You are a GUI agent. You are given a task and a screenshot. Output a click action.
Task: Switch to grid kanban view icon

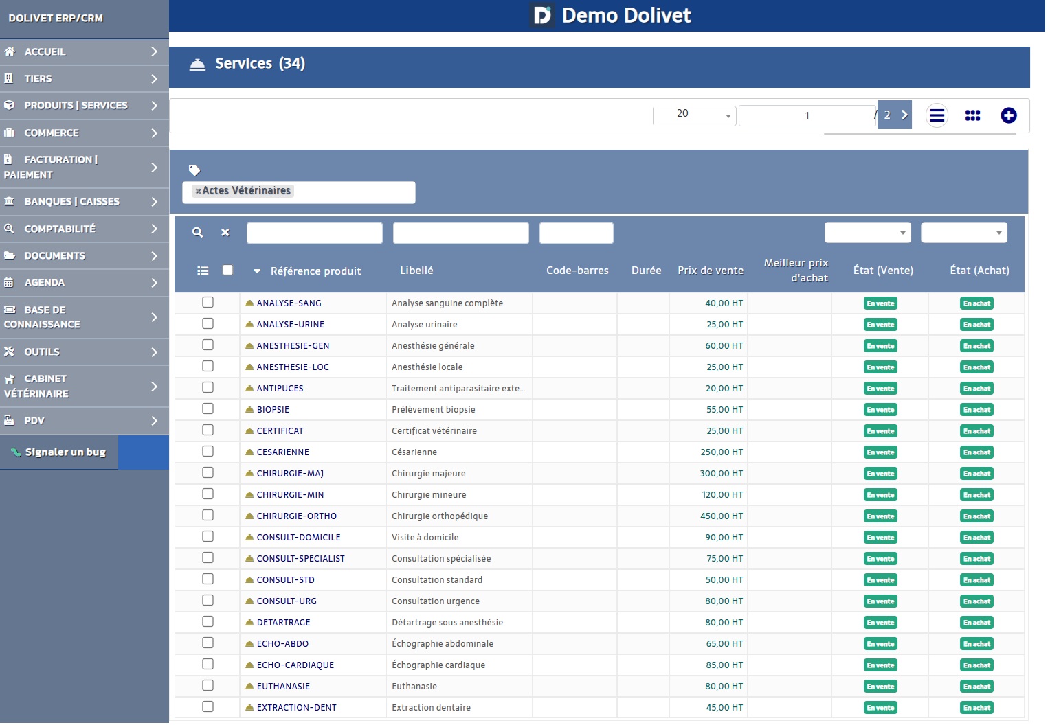click(x=972, y=115)
